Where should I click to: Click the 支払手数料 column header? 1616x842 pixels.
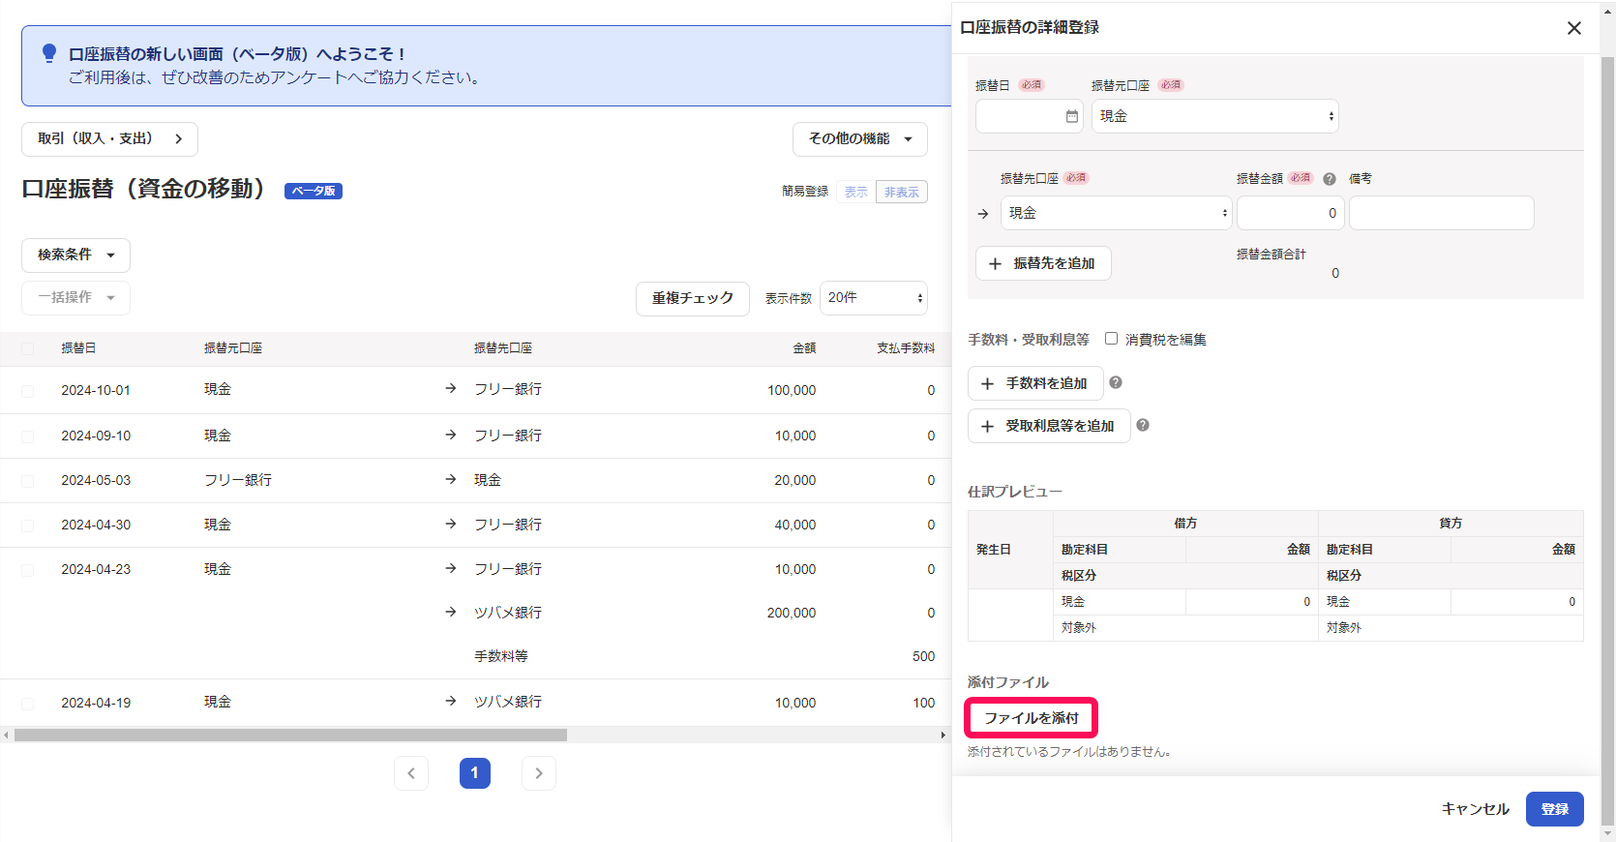click(x=906, y=348)
